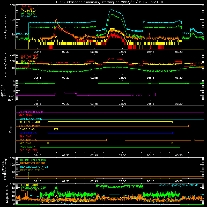Select the '25-50 keV' legend label
Viewport: 207px width, 207px height.
click(x=28, y=14)
